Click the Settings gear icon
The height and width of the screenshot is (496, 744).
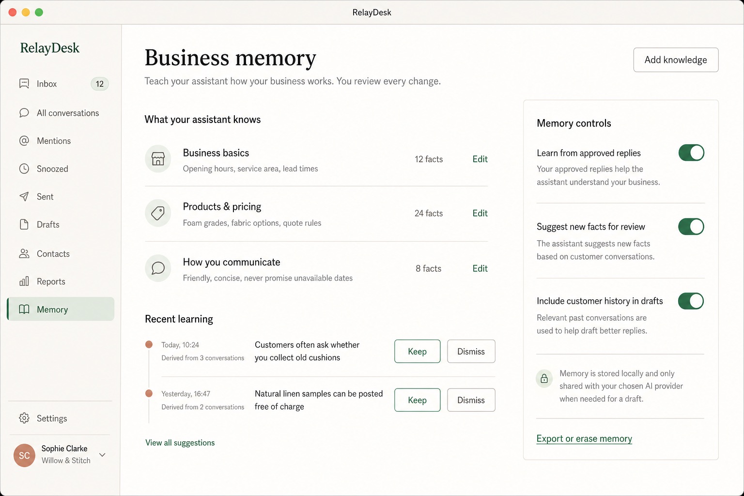(24, 418)
